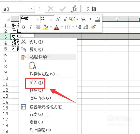This screenshot has height=134, width=140.
Task: Choose 插入(I) from context menu
Action: tap(36, 83)
